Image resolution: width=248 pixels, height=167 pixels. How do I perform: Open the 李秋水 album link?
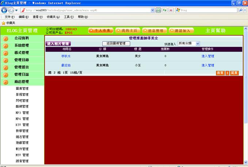click(x=66, y=56)
